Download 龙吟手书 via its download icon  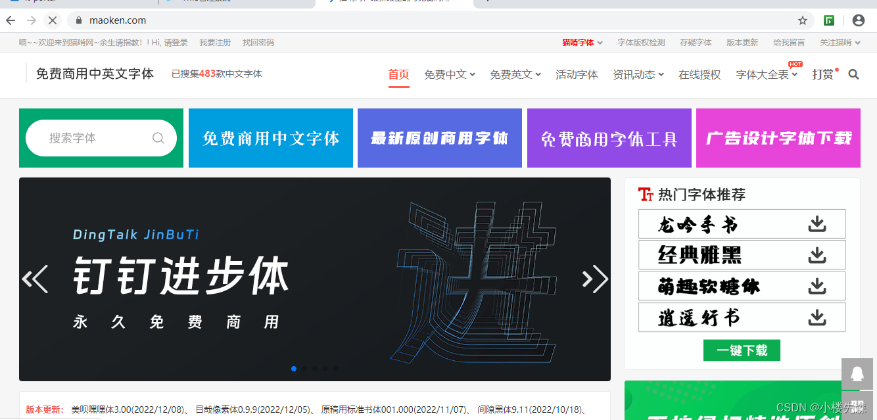[817, 224]
